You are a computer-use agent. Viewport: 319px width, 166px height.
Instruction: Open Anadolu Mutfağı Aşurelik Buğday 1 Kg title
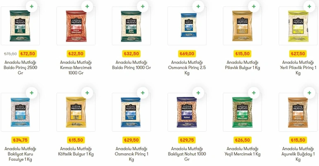[x=298, y=154]
